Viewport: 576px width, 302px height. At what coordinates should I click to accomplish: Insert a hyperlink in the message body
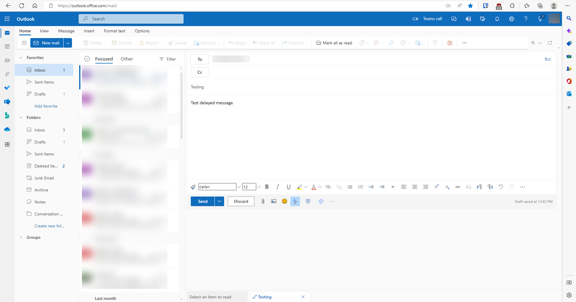point(328,187)
